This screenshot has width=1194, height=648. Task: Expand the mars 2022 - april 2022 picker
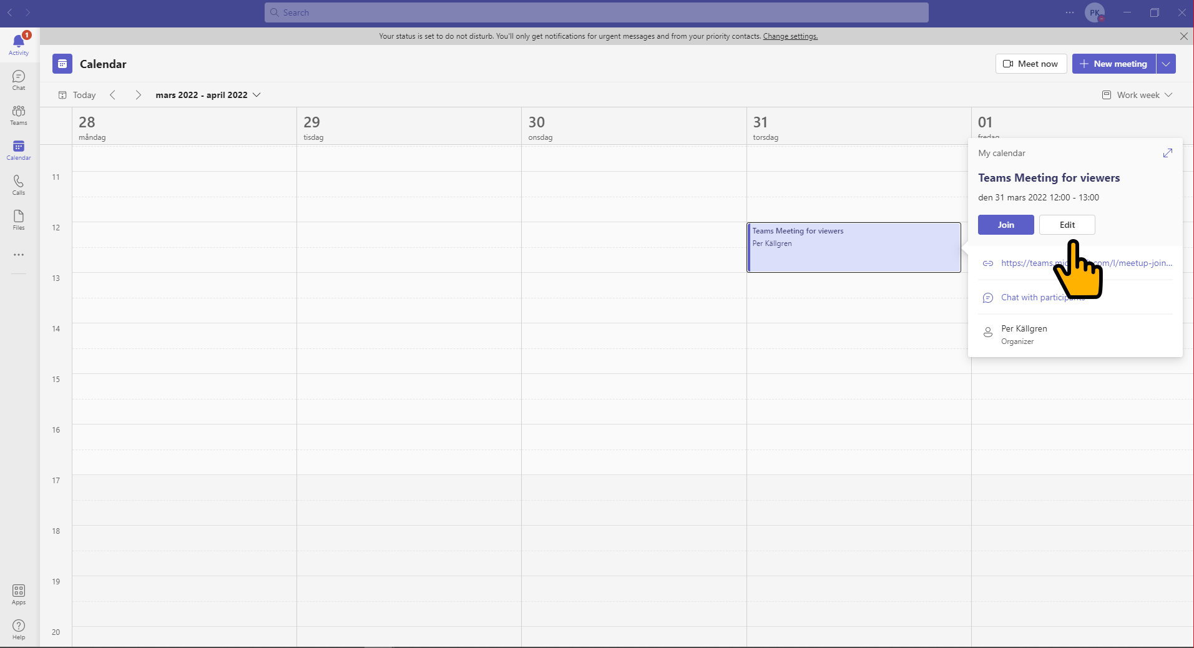[x=208, y=95]
